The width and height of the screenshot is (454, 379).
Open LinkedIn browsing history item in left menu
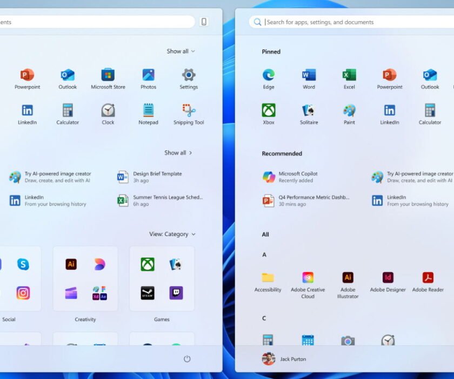(48, 200)
